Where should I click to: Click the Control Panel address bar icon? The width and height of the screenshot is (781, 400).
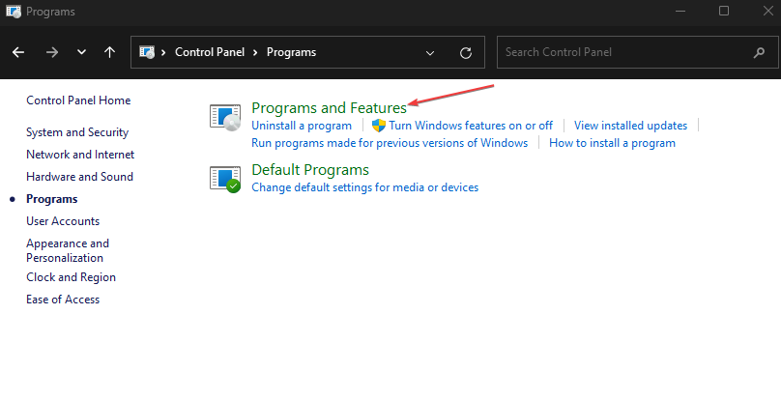(x=147, y=52)
